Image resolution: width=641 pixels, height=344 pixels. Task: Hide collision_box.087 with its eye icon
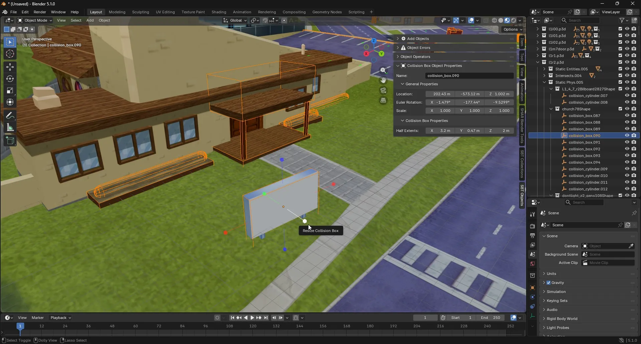click(627, 116)
